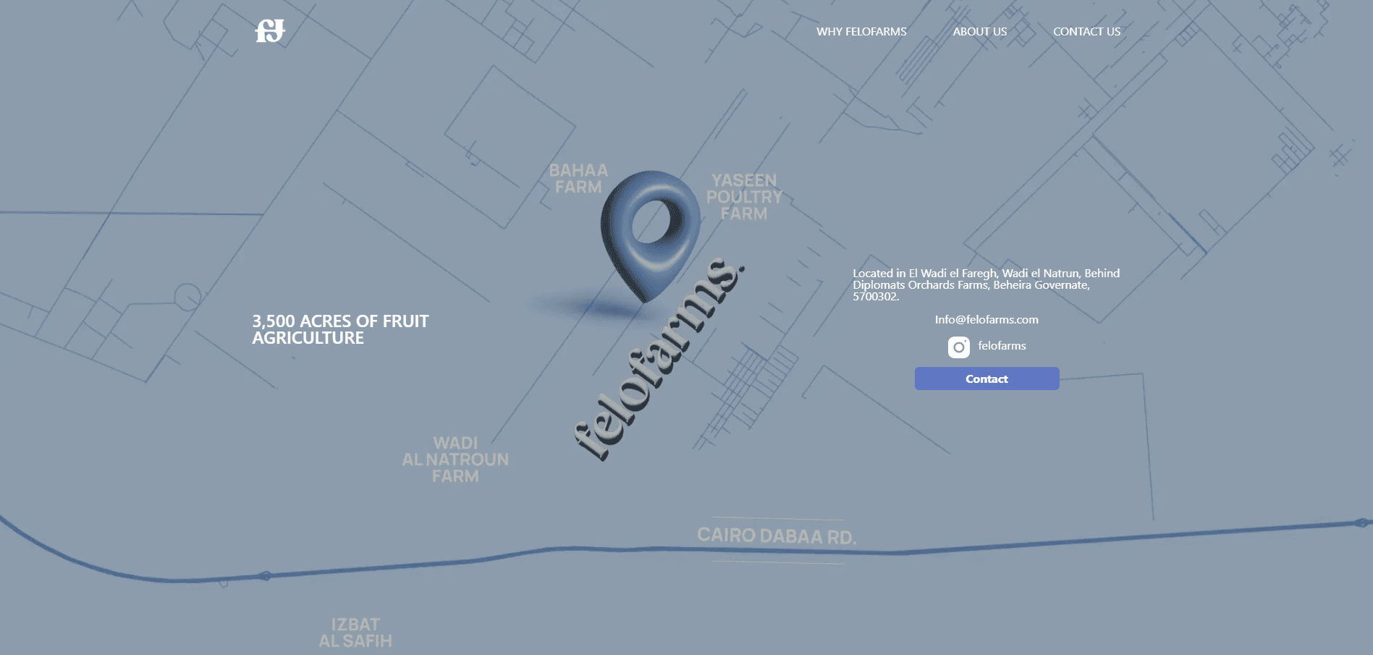This screenshot has height=655, width=1373.
Task: Open the WHY FELOFARMS menu item
Action: pyautogui.click(x=861, y=32)
